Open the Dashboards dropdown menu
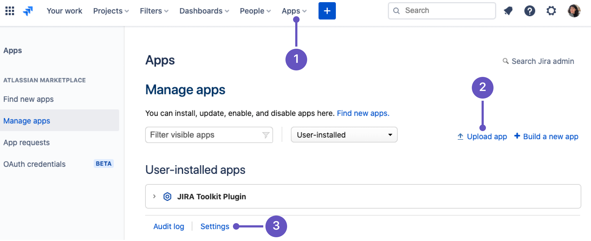 coord(204,11)
